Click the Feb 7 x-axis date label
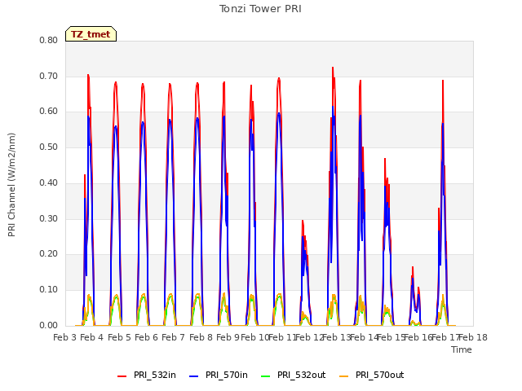 173,337
